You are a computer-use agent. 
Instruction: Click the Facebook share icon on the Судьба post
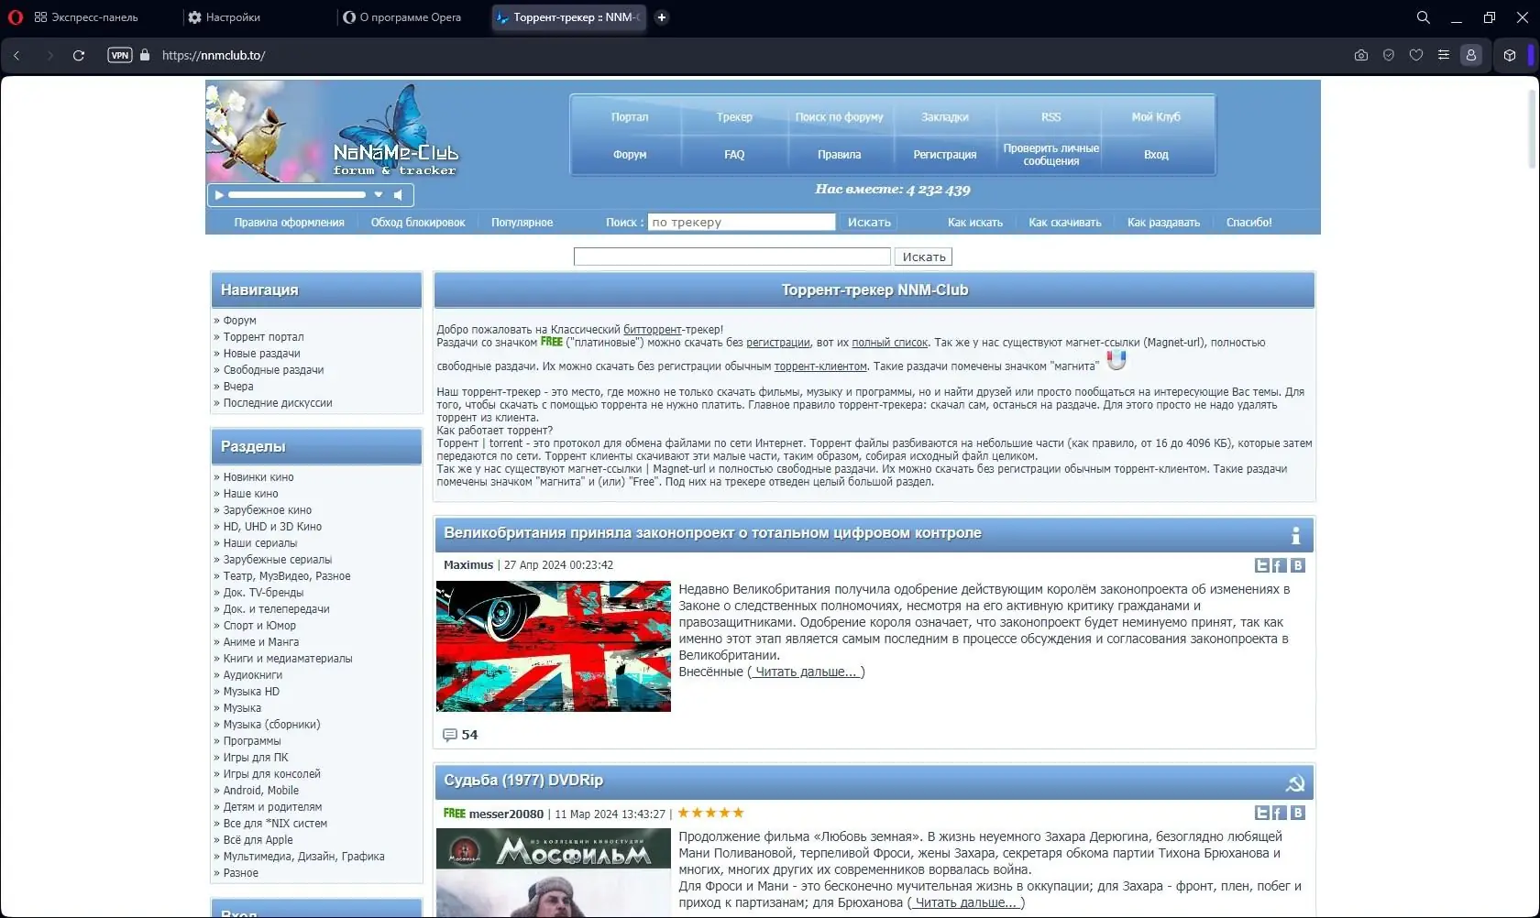coord(1278,813)
